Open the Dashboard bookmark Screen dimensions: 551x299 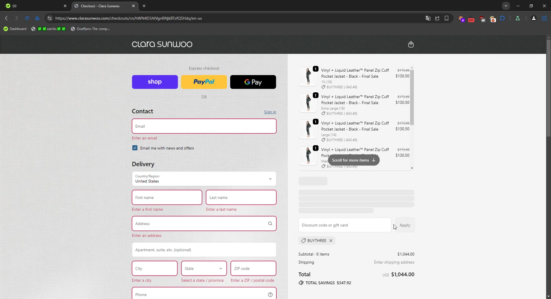[15, 29]
